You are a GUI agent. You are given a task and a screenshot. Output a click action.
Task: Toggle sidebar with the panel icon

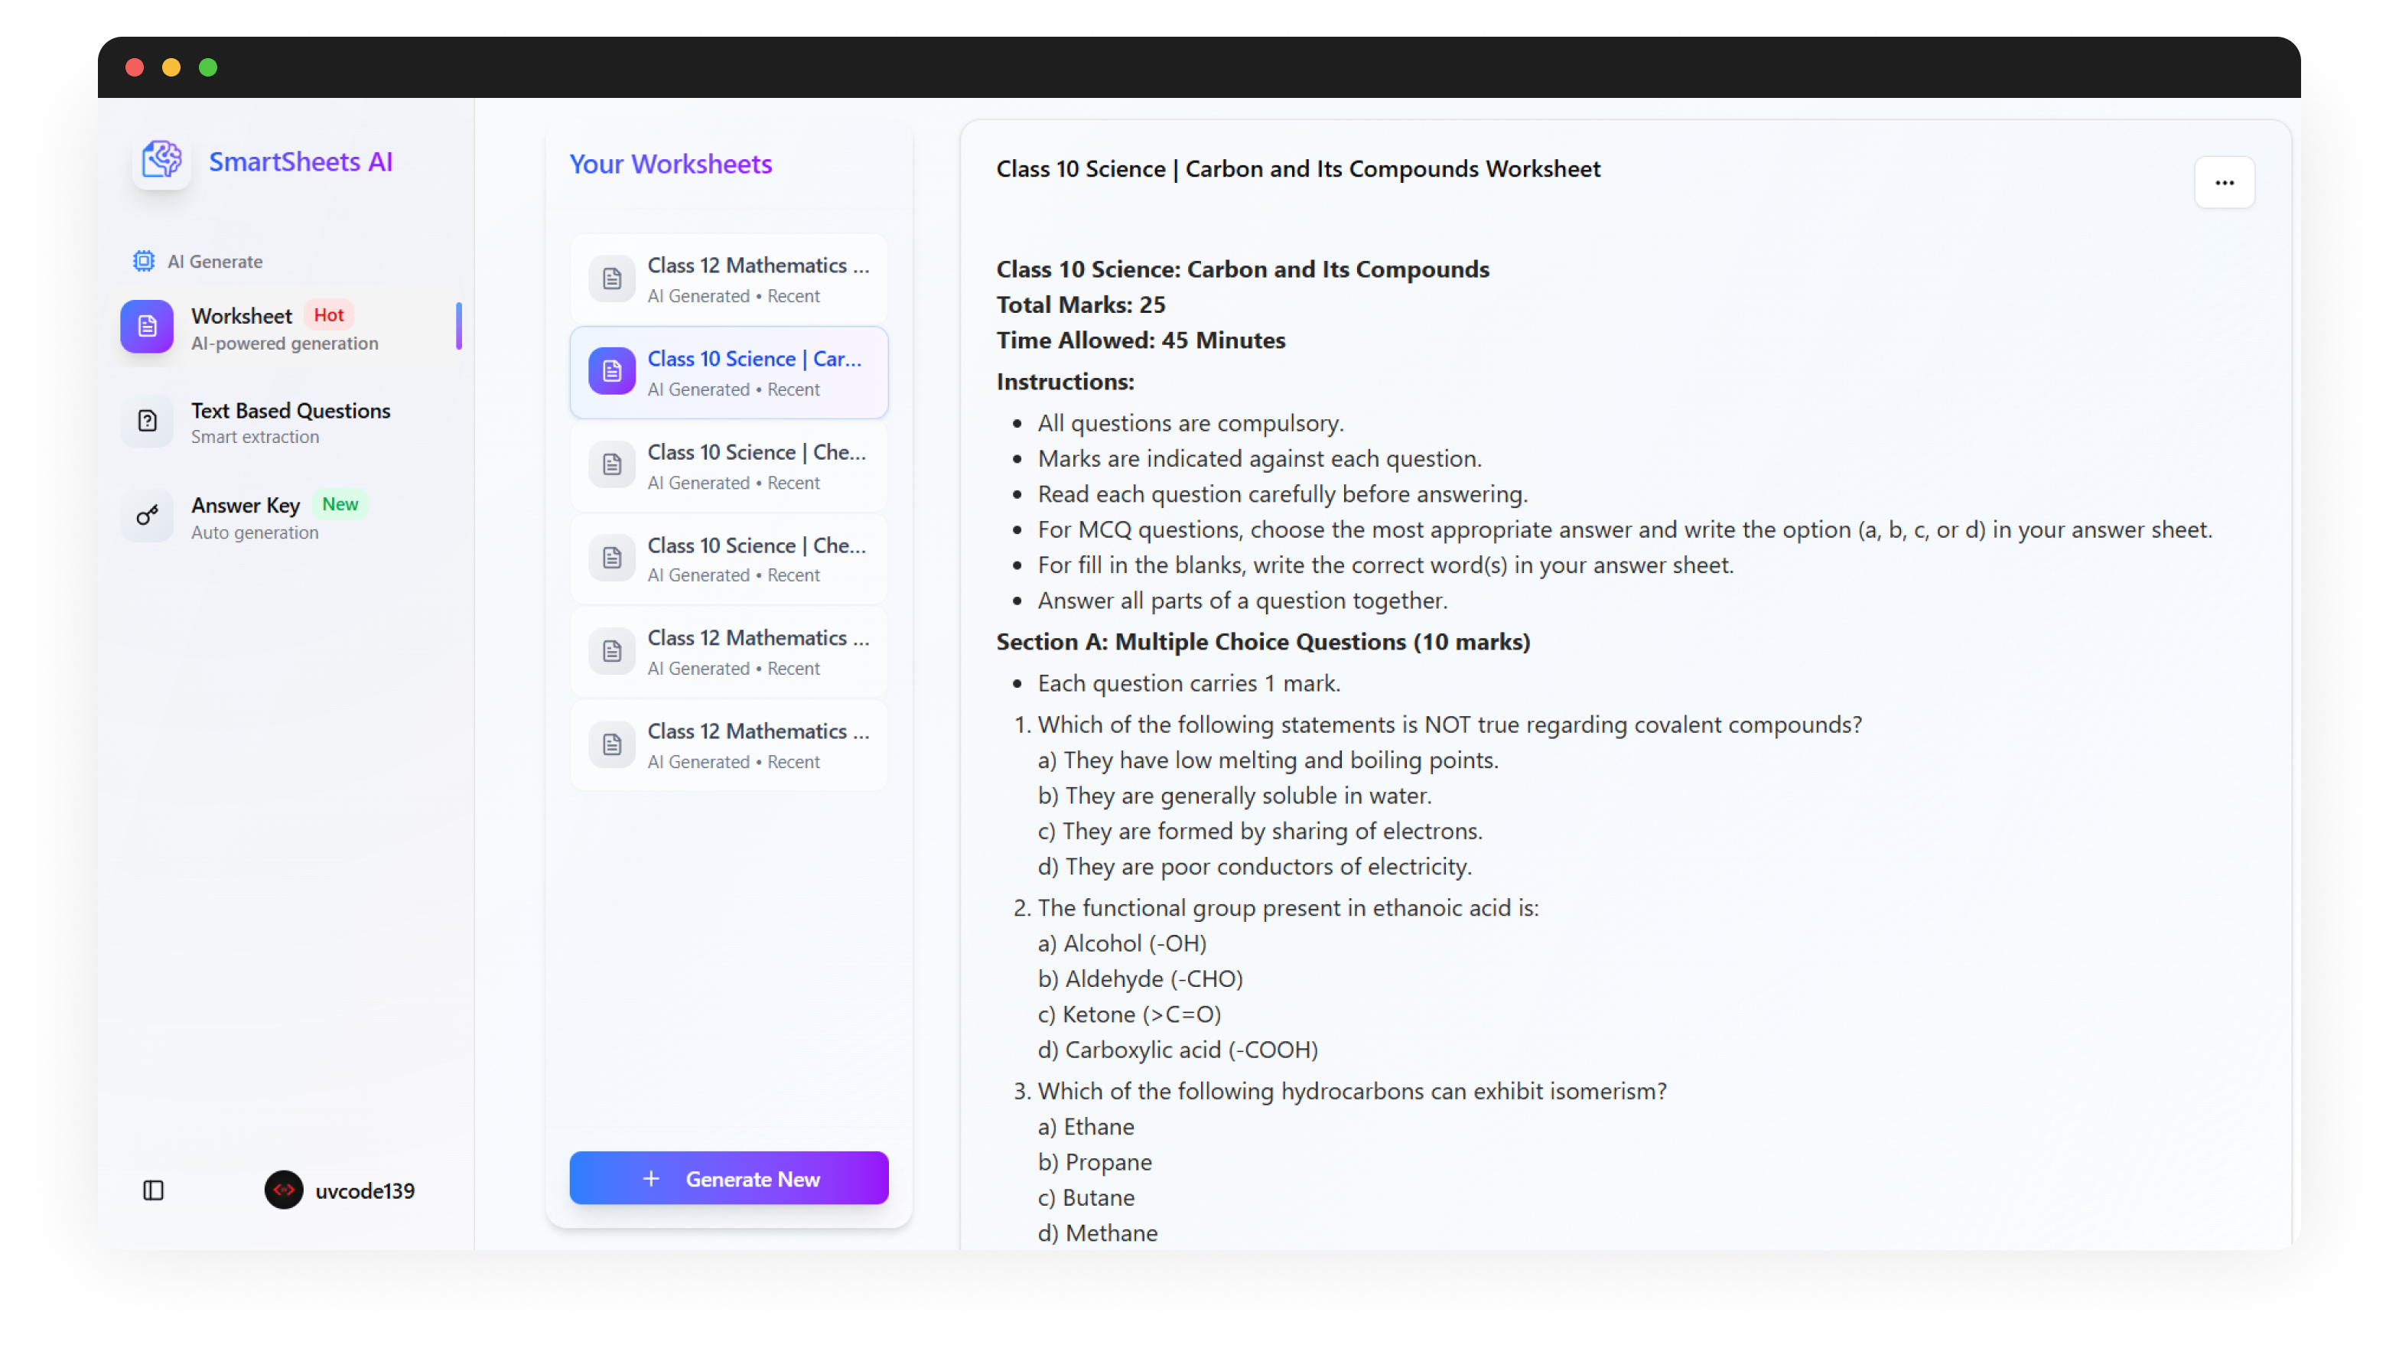click(154, 1190)
